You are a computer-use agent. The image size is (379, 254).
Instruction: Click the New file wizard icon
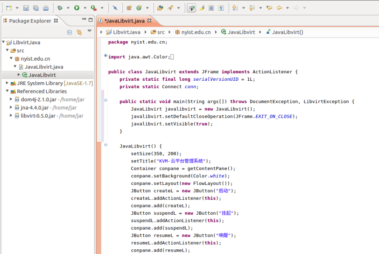click(x=9, y=8)
